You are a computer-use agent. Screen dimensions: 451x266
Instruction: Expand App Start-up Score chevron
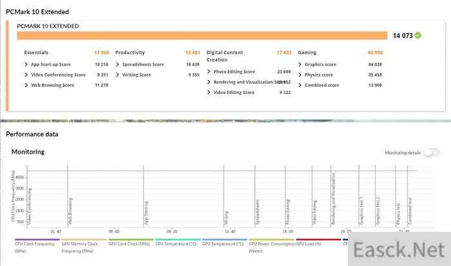[x=26, y=64]
